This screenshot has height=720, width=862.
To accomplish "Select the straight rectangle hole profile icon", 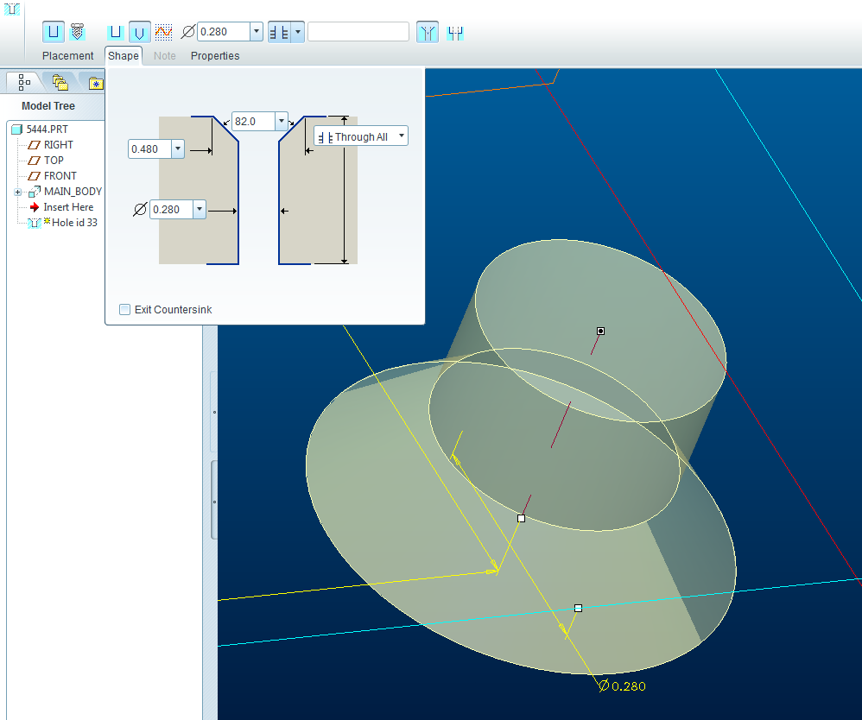I will 115,31.
